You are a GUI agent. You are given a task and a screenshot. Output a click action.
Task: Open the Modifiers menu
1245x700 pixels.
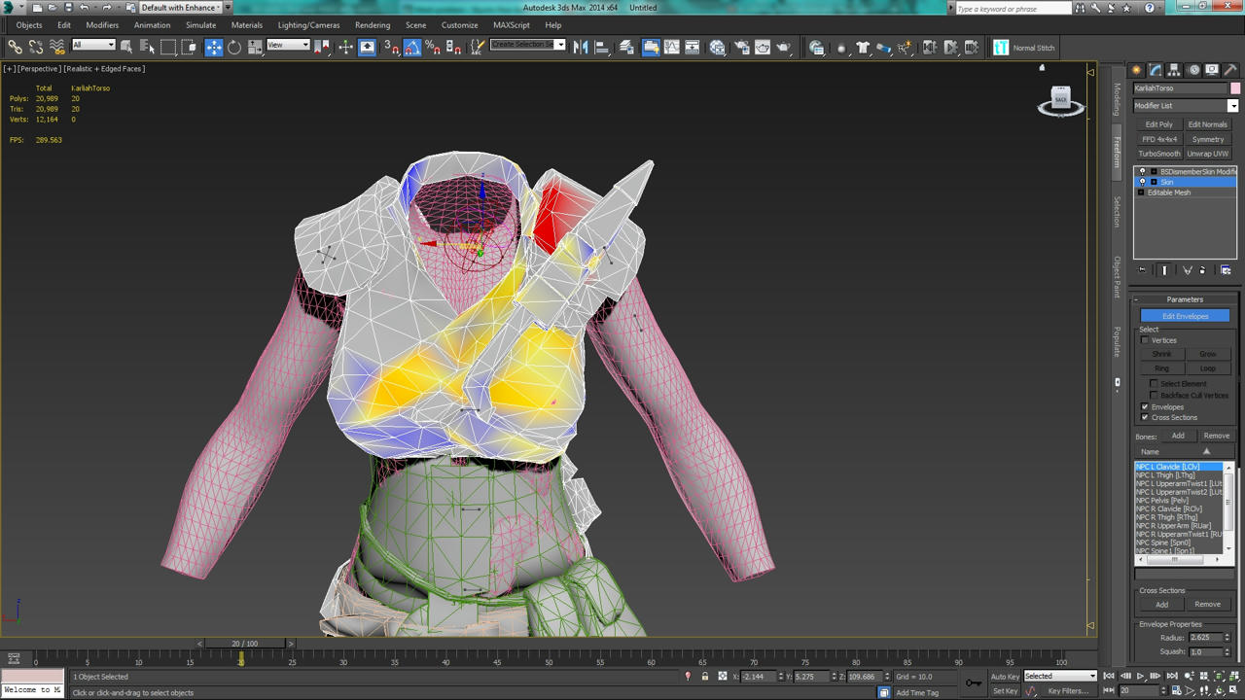(x=102, y=25)
